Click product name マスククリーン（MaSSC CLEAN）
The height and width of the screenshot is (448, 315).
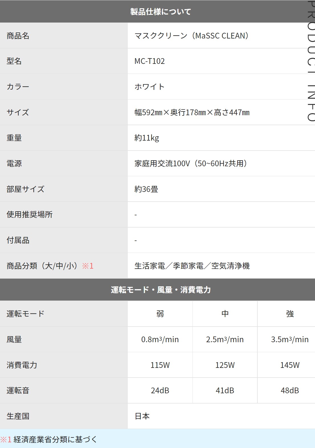tap(192, 36)
